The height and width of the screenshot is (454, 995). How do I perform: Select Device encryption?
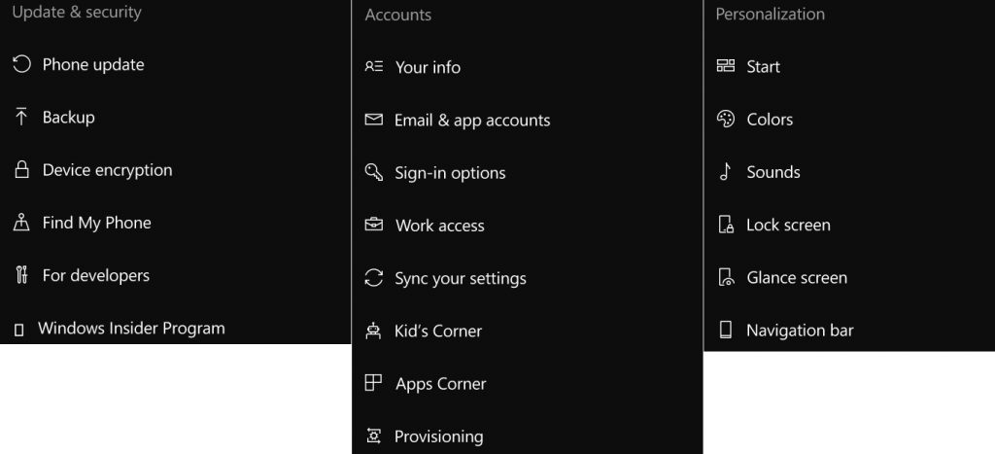107,170
